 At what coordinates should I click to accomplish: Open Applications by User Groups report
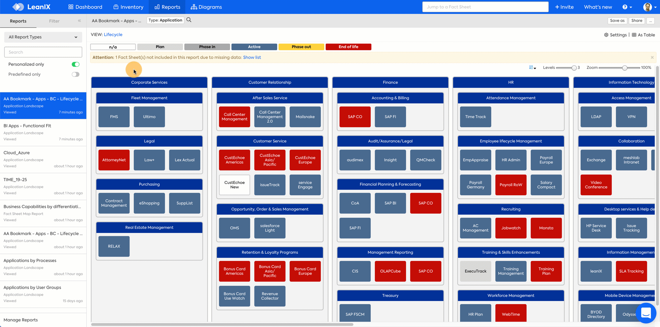click(x=43, y=294)
